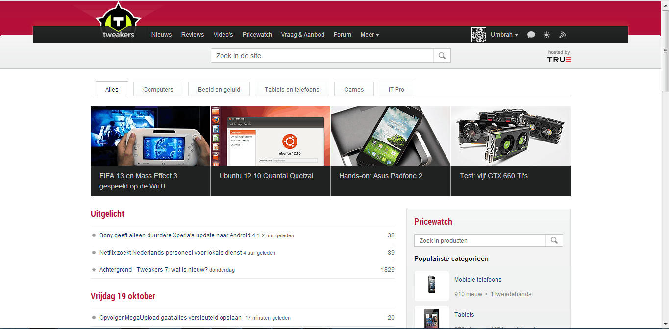Viewport: 669px width, 329px height.
Task: Click the Pricewatch sidebar heading
Action: click(433, 222)
